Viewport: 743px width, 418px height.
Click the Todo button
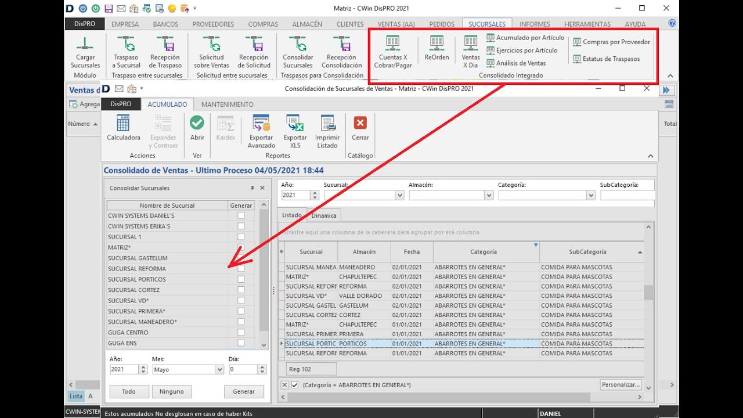click(x=129, y=391)
